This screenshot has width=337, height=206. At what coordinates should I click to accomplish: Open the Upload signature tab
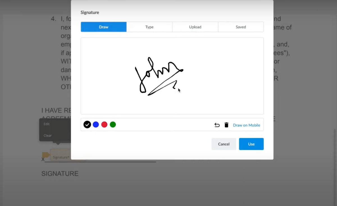pyautogui.click(x=195, y=27)
